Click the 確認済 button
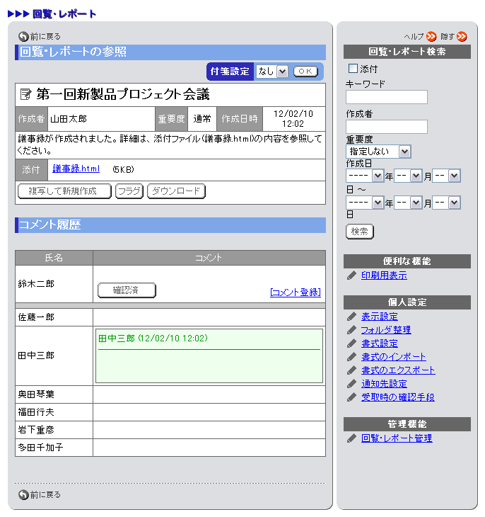 127,290
